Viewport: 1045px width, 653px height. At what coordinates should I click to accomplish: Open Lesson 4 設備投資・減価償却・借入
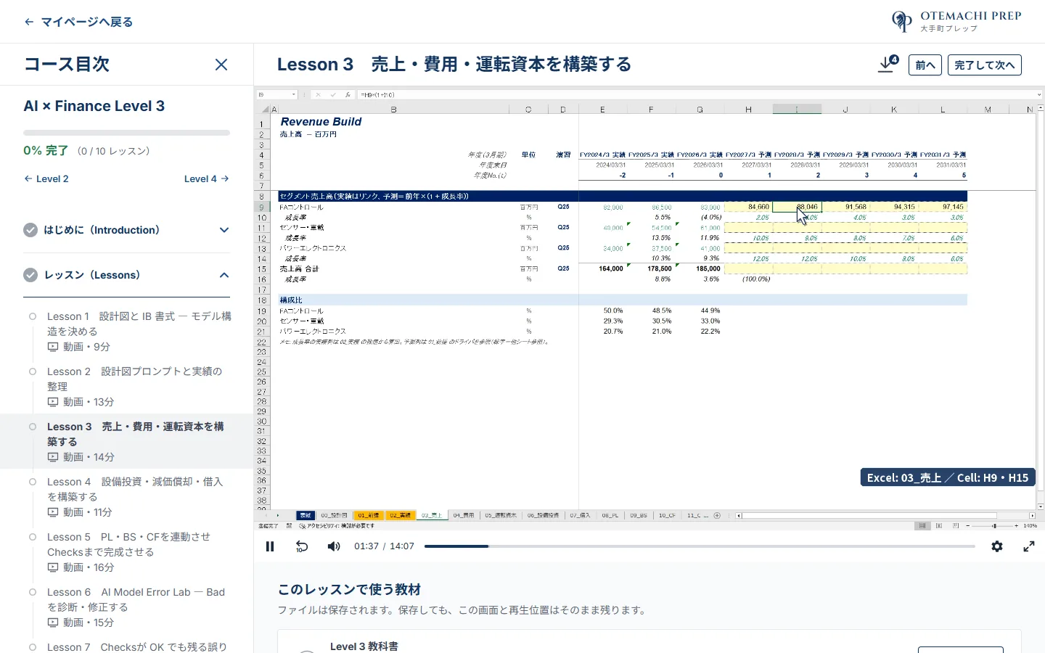pyautogui.click(x=127, y=497)
